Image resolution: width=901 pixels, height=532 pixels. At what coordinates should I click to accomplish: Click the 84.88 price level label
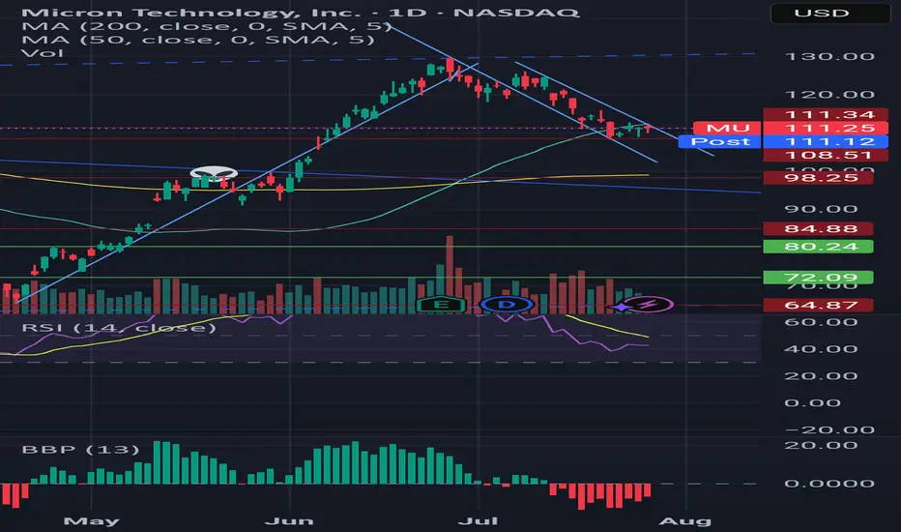pos(818,228)
